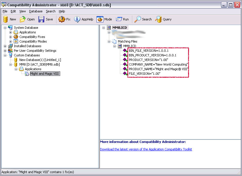Image resolution: width=242 pixels, height=176 pixels.
Task: Open the Database menu
Action: (x=36, y=11)
